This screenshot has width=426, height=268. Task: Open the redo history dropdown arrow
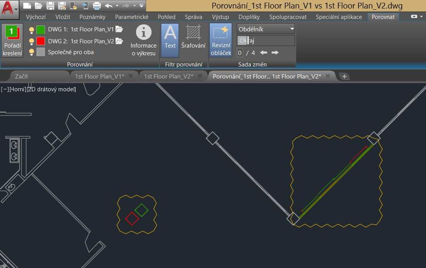pyautogui.click(x=134, y=6)
